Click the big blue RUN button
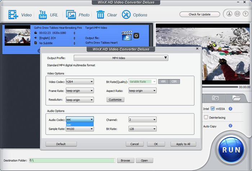Screen dimensions: 252x171 pyautogui.click(x=231, y=150)
